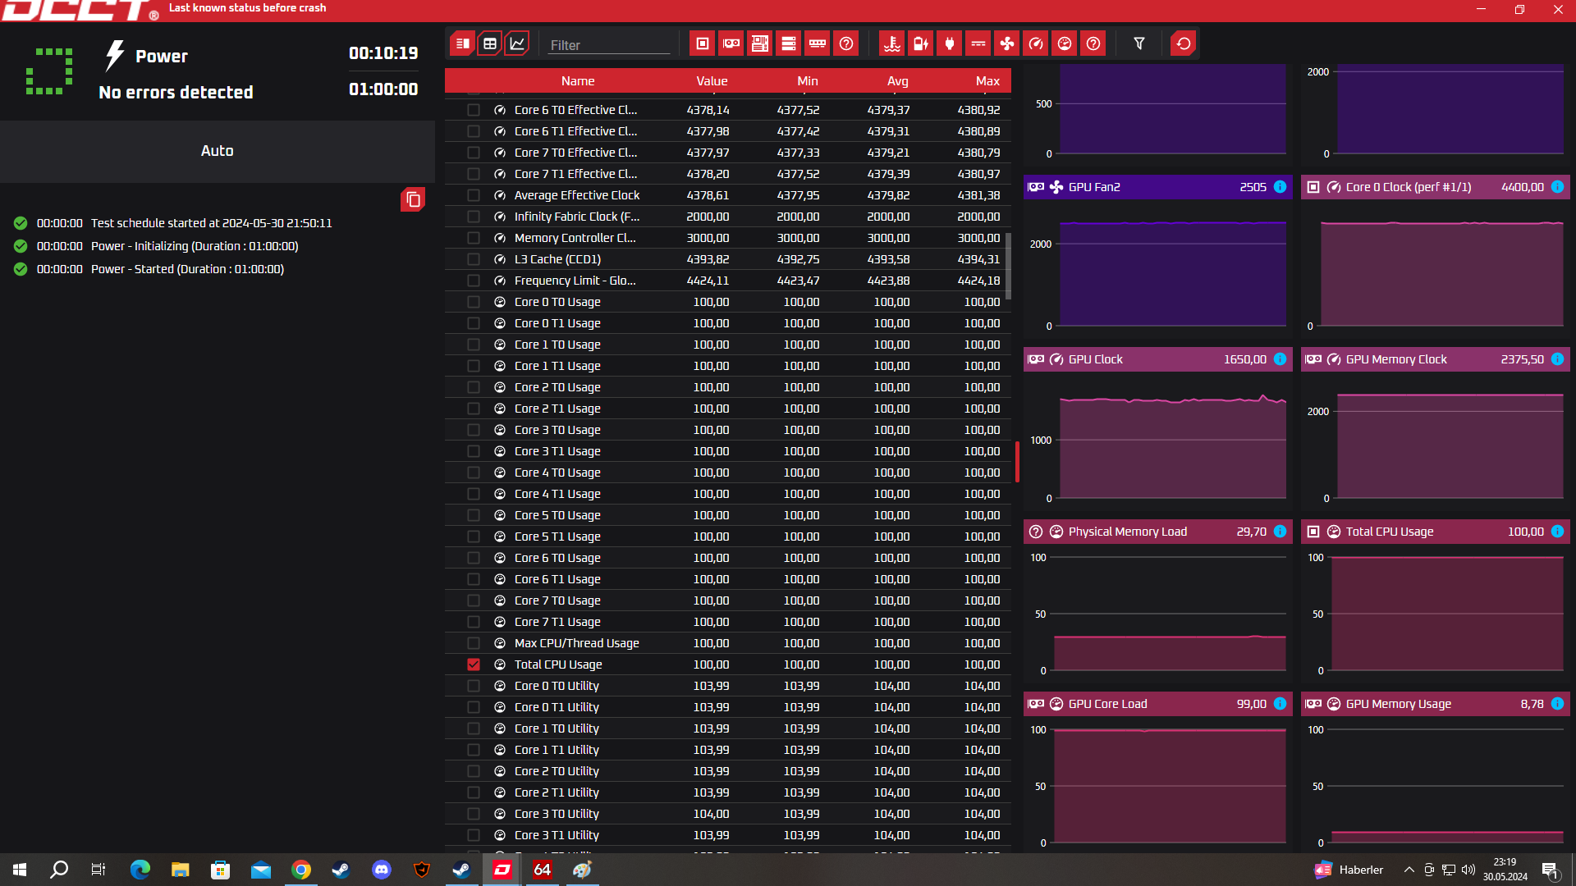
Task: Toggle fan sensors filter icon
Action: pos(1007,43)
